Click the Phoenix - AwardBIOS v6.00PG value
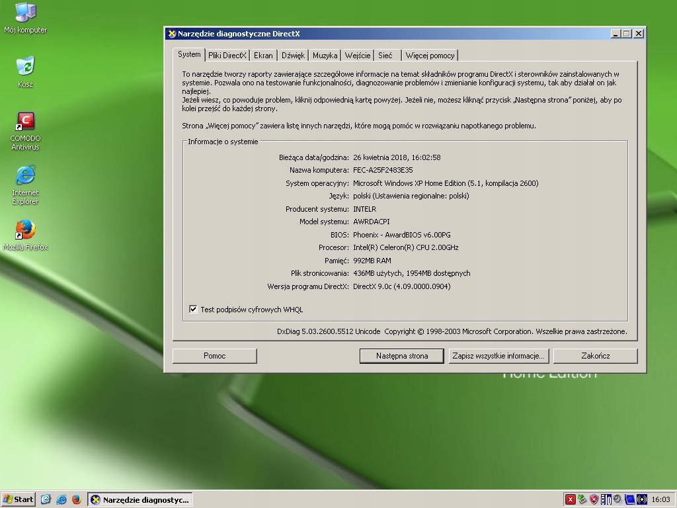 click(401, 235)
